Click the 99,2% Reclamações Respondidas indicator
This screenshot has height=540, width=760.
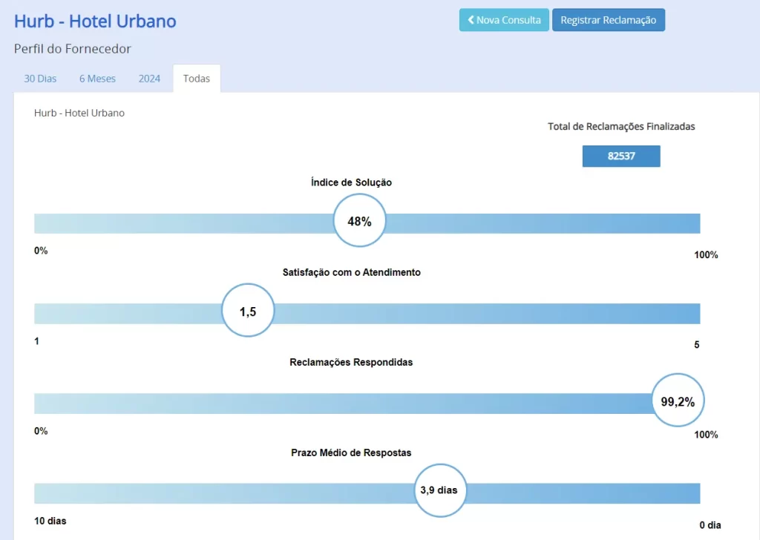click(x=678, y=401)
